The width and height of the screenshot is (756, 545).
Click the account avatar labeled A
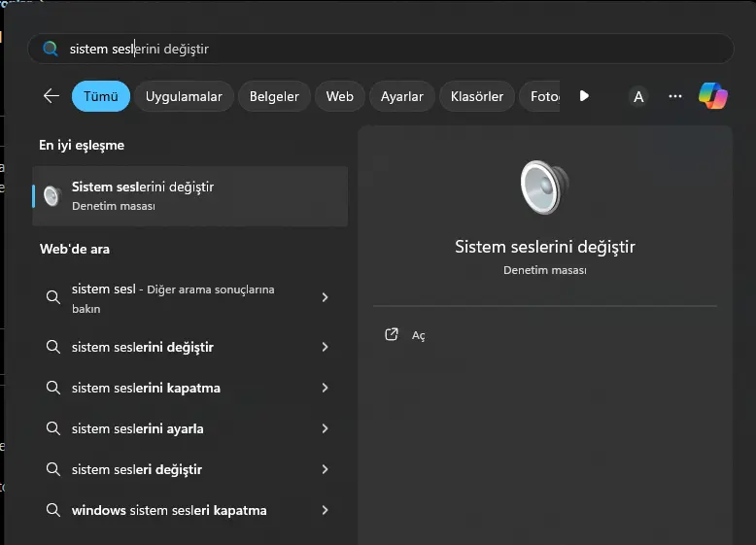pos(638,97)
